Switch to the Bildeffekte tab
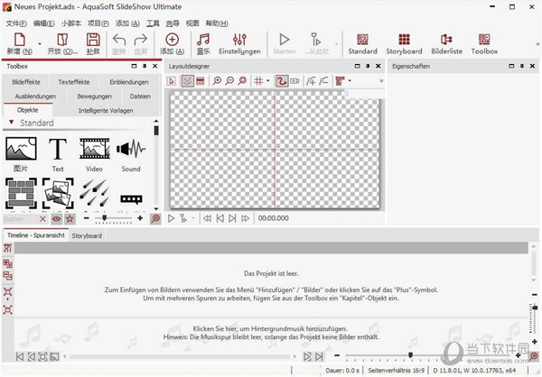542x377 pixels. (26, 82)
